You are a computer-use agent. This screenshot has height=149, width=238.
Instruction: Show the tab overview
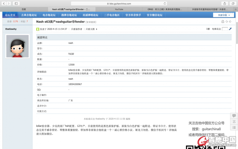233,3
